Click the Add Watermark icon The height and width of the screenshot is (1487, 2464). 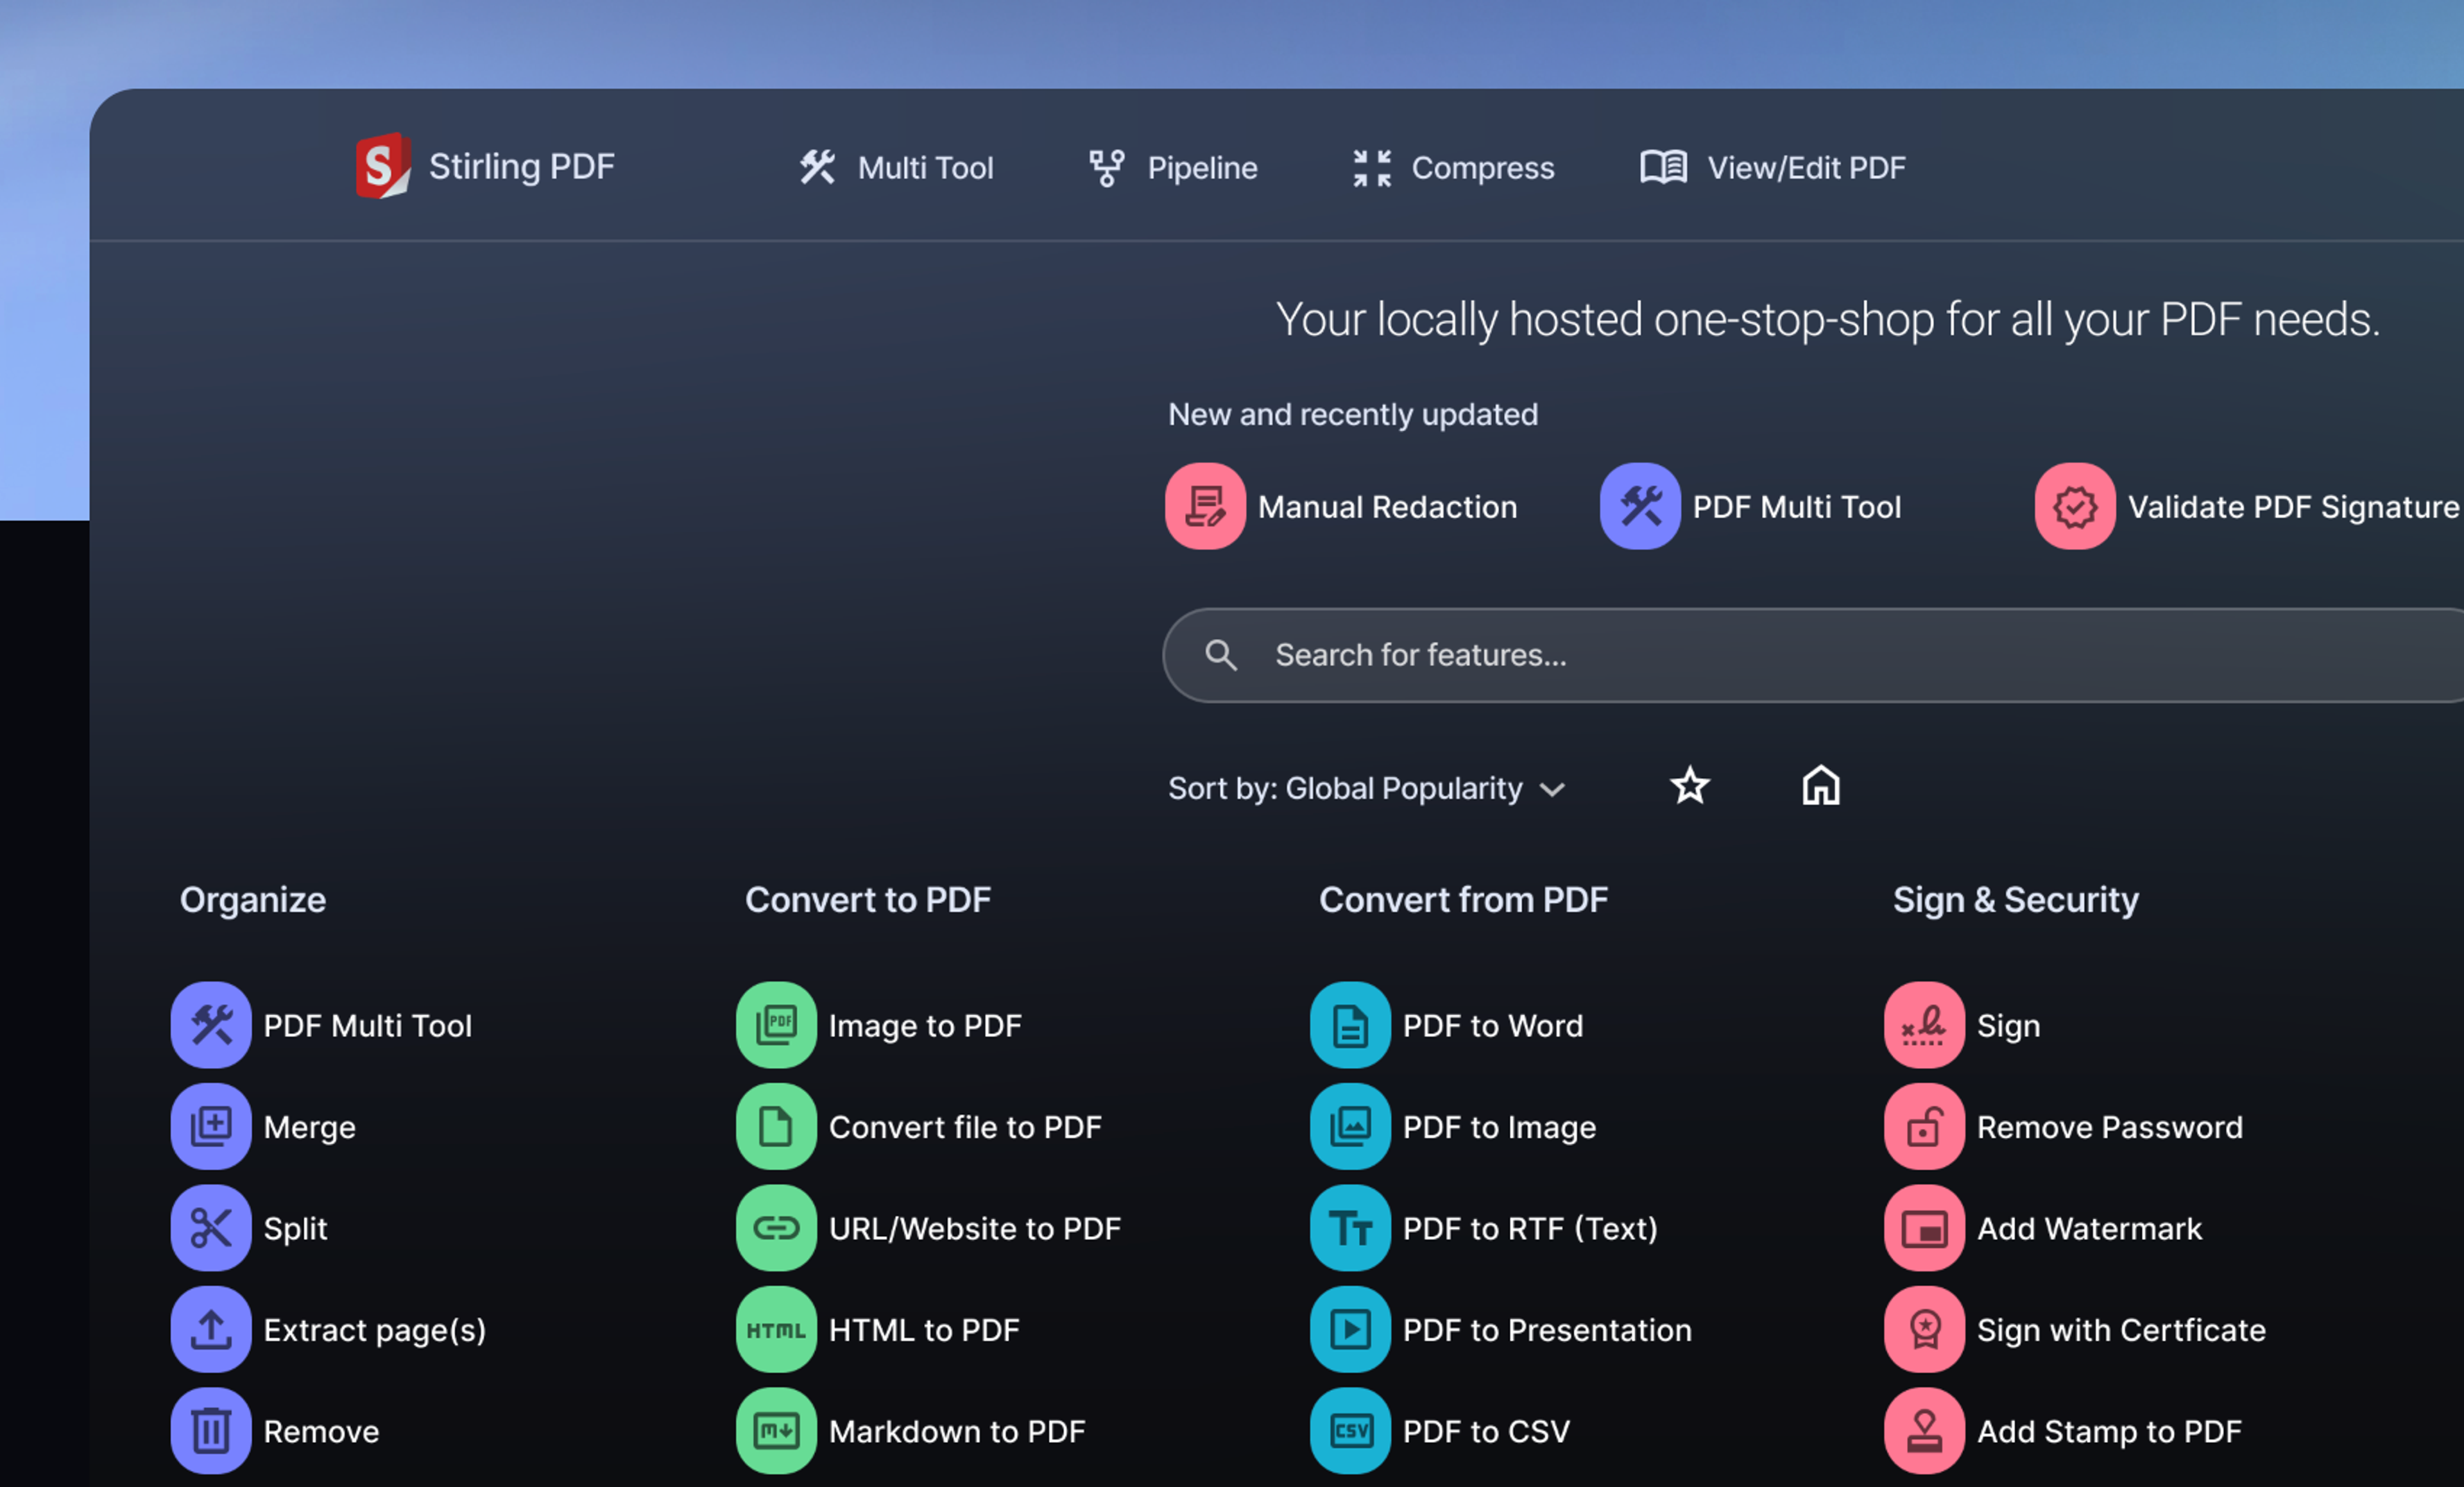(x=1924, y=1228)
